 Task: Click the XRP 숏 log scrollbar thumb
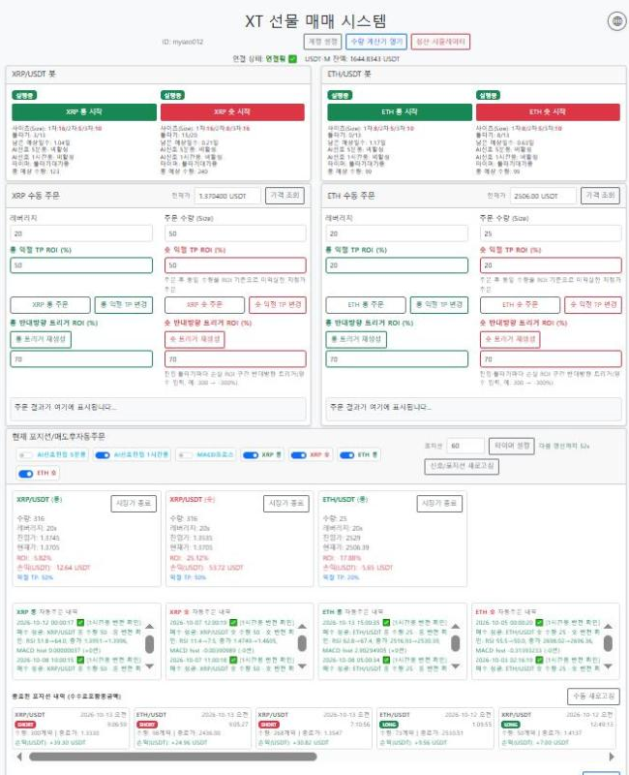coord(302,643)
